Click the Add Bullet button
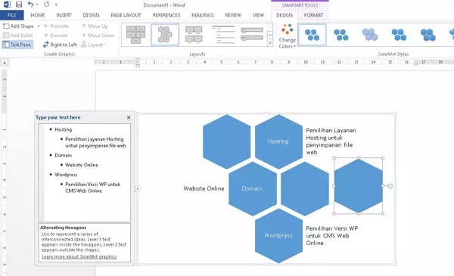Image resolution: width=454 pixels, height=276 pixels. coord(18,36)
